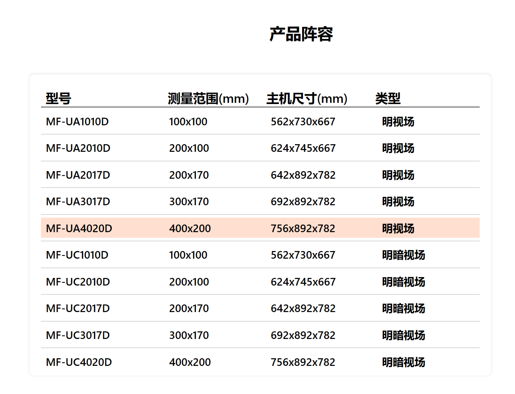The image size is (515, 394).
Task: Click the 主机尺寸(mm) column header
Action: pyautogui.click(x=307, y=98)
